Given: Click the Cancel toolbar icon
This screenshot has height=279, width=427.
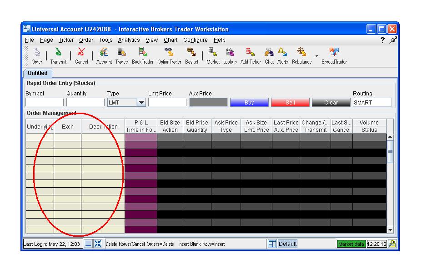Looking at the screenshot, I should (81, 56).
